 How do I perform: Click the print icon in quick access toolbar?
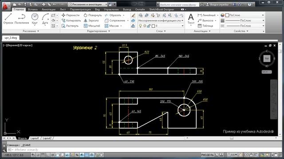click(x=43, y=4)
